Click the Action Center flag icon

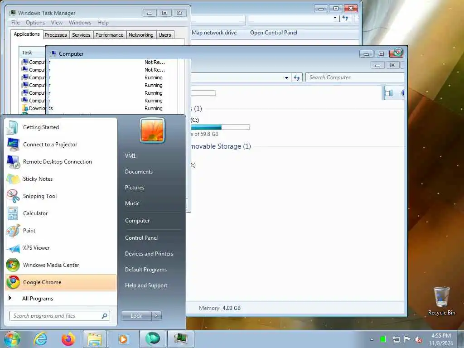(x=407, y=339)
